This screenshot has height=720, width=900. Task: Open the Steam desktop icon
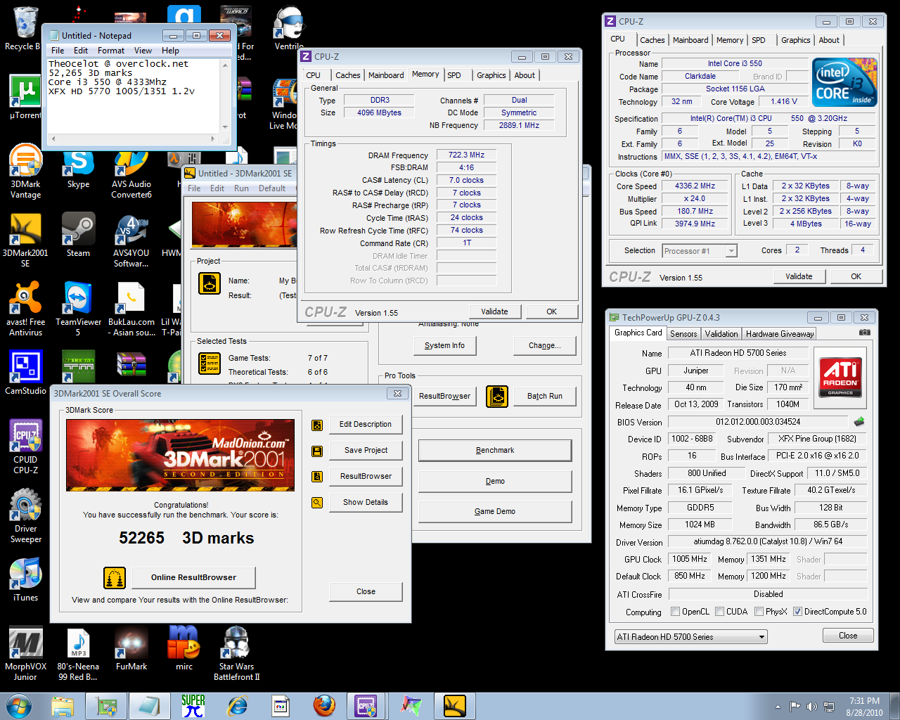[78, 236]
